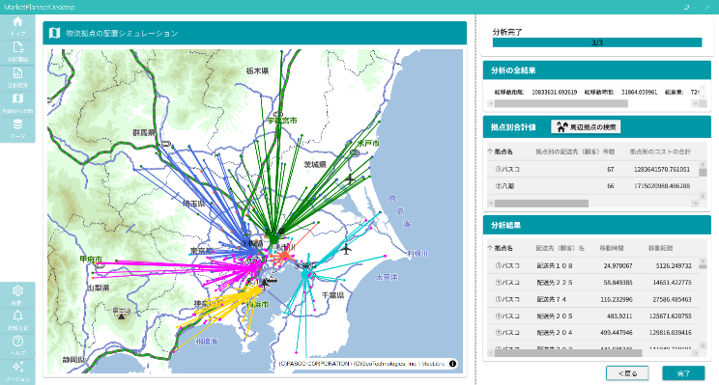
Task: Click map attribution info icon
Action: tap(452, 364)
